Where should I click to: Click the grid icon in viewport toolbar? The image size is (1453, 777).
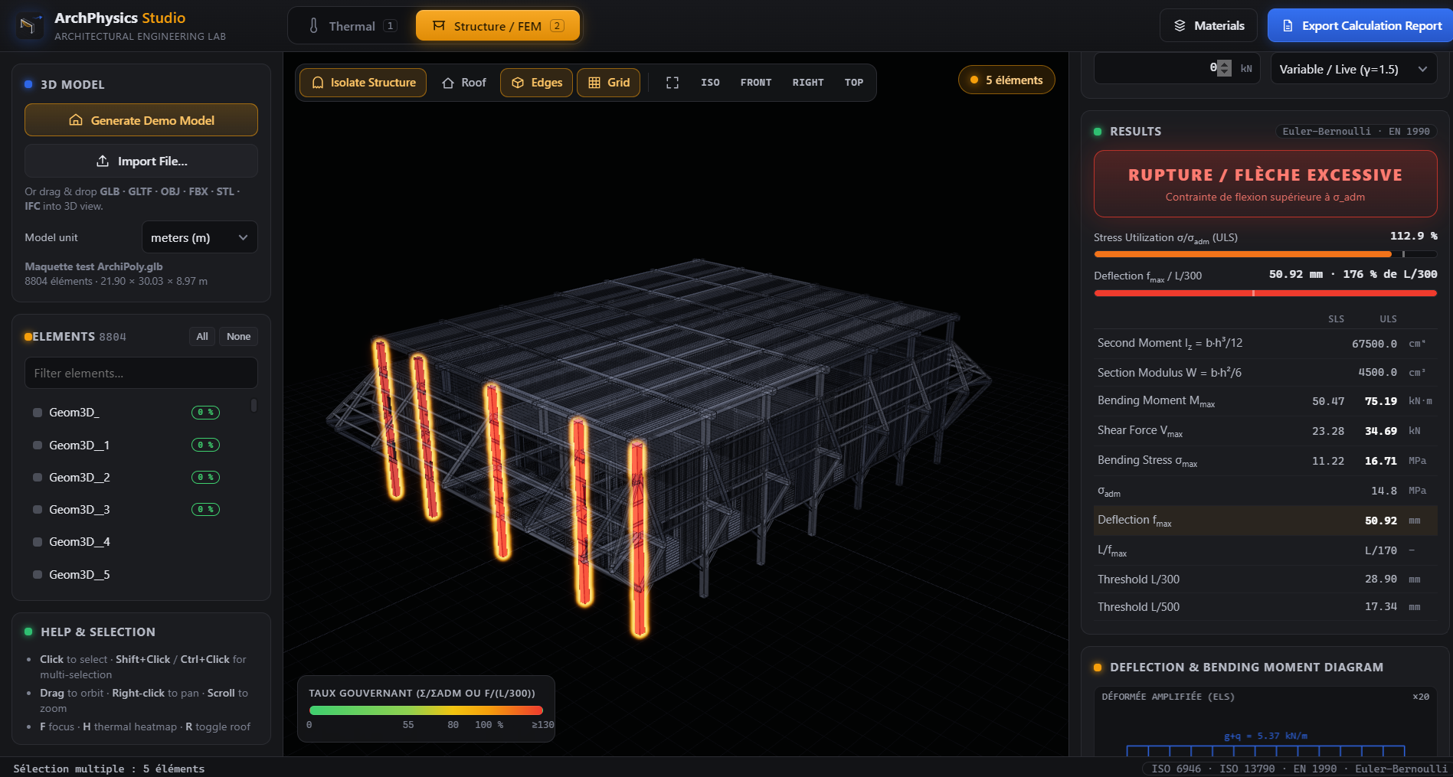coord(594,83)
